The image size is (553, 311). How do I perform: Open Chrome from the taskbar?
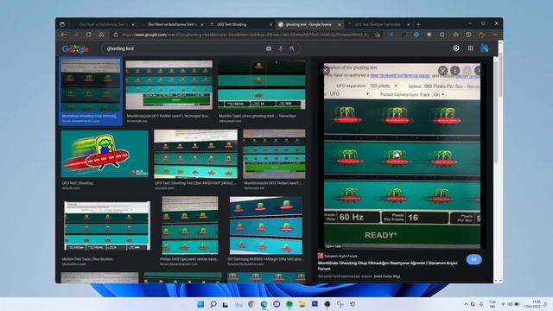(251, 304)
